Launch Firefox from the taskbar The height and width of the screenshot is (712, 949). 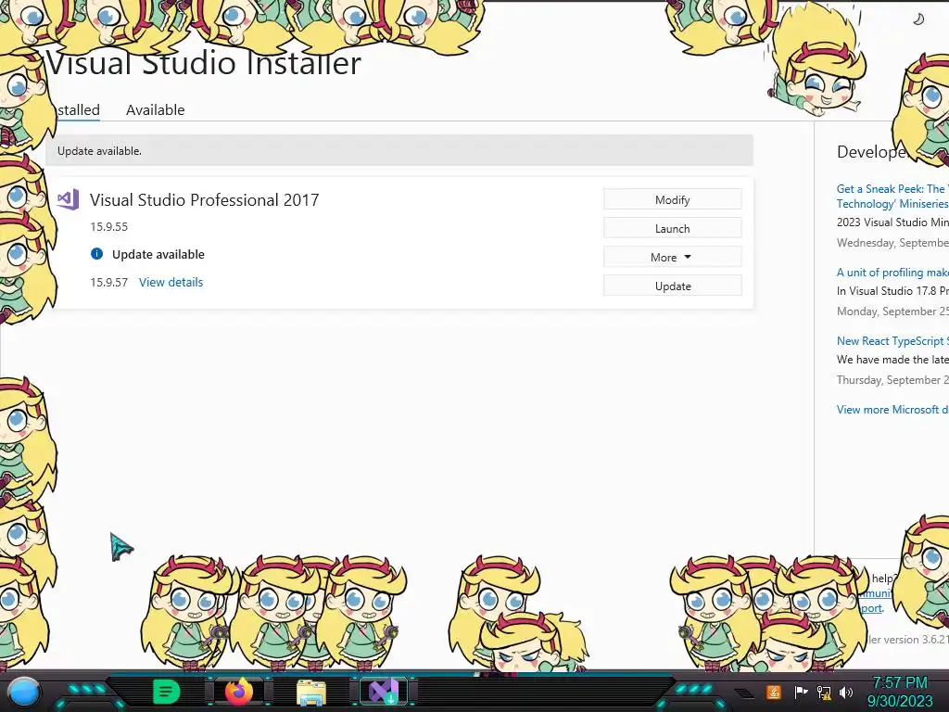point(239,692)
